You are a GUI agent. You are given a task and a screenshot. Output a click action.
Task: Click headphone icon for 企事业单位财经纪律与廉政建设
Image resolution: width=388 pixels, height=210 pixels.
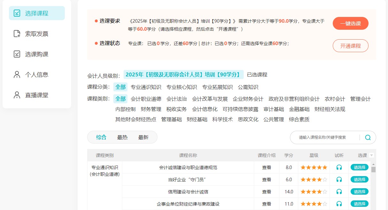339,204
